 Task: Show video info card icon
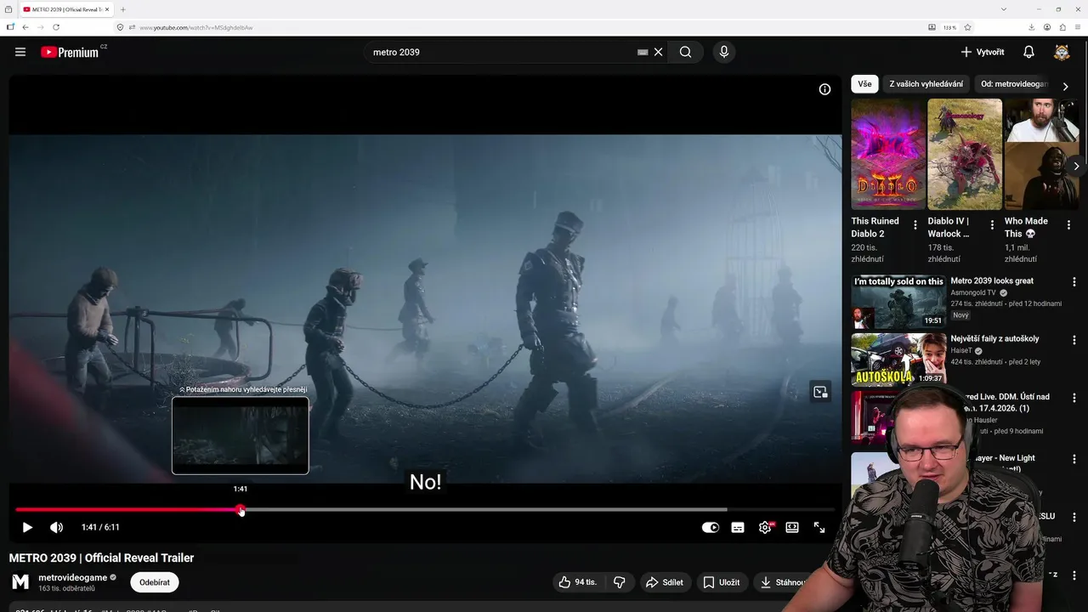point(824,89)
